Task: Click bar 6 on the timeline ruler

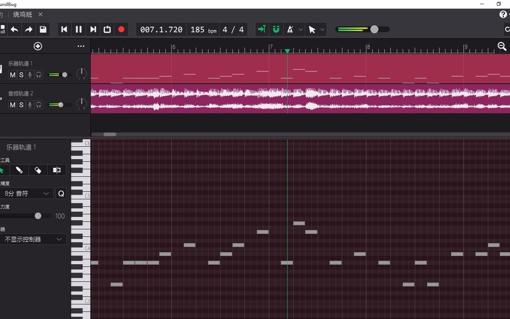Action: click(x=174, y=47)
